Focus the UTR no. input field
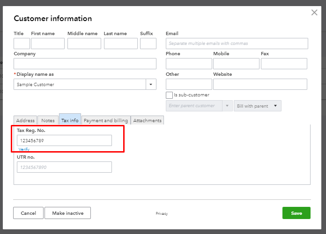The width and height of the screenshot is (326, 234). (64, 167)
